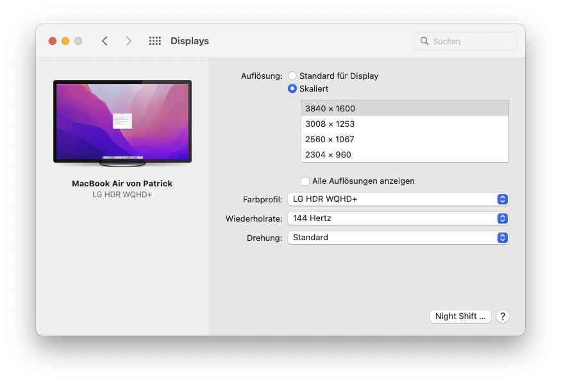Choose resolution 3008 × 1253
The height and width of the screenshot is (383, 561).
405,124
